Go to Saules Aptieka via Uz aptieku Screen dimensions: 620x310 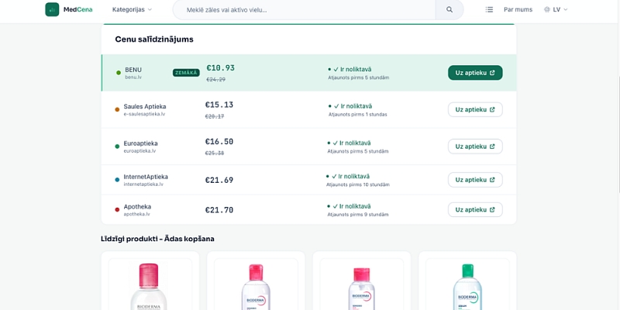[475, 109]
